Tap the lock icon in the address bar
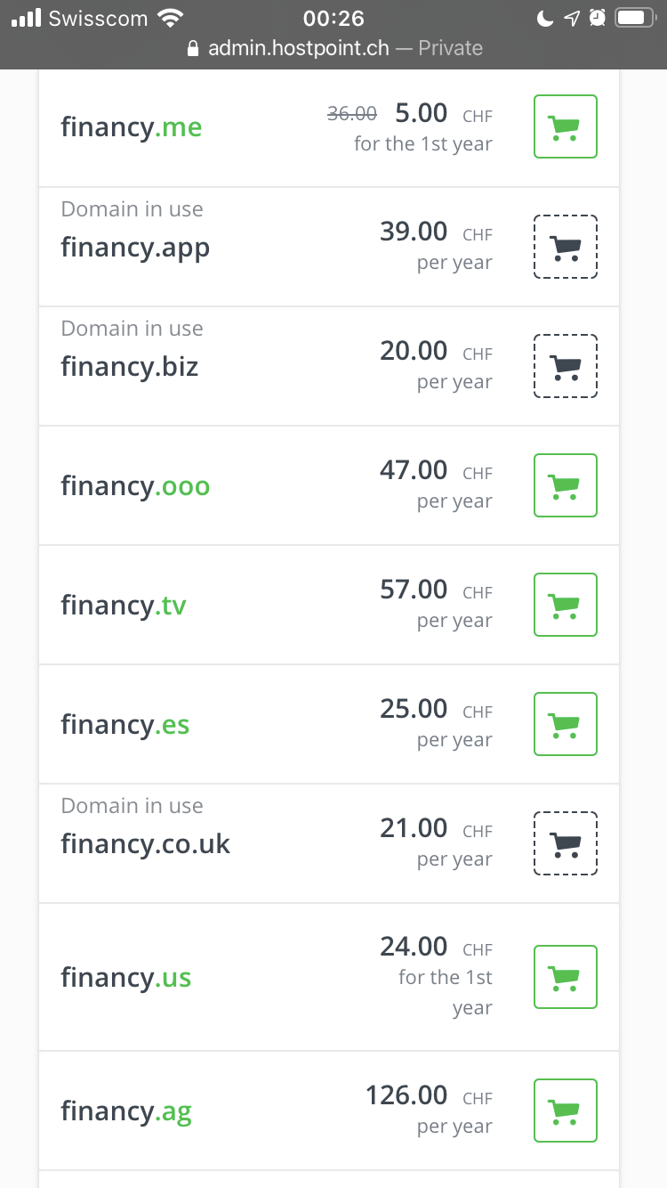667x1188 pixels. coord(193,49)
